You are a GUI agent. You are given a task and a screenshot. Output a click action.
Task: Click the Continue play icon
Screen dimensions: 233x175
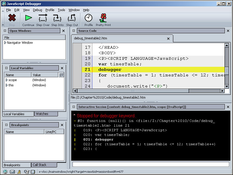28,18
